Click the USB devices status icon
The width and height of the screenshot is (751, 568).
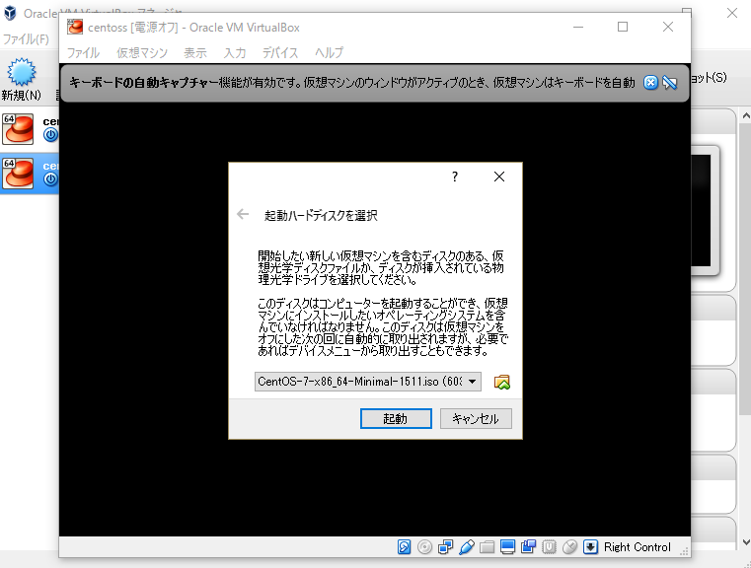[x=466, y=546]
